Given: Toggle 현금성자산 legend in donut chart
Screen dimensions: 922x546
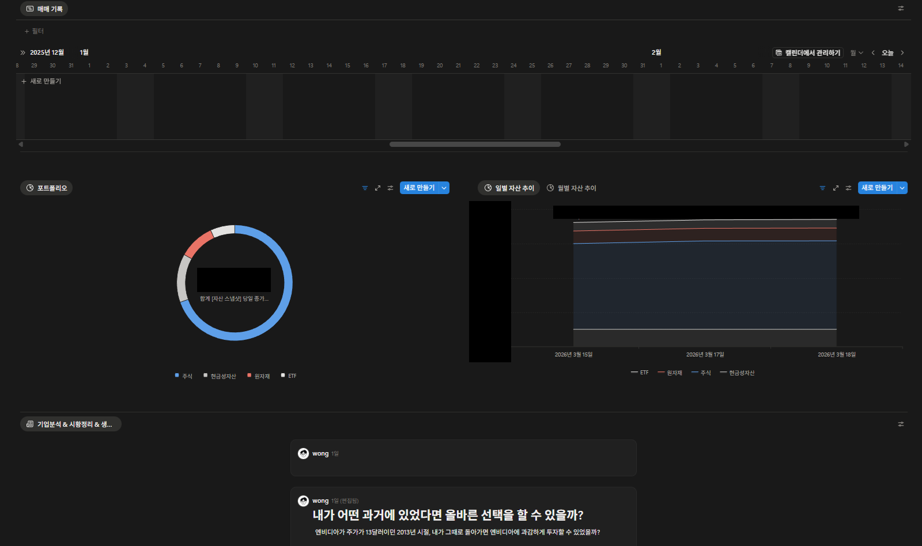Looking at the screenshot, I should point(220,376).
